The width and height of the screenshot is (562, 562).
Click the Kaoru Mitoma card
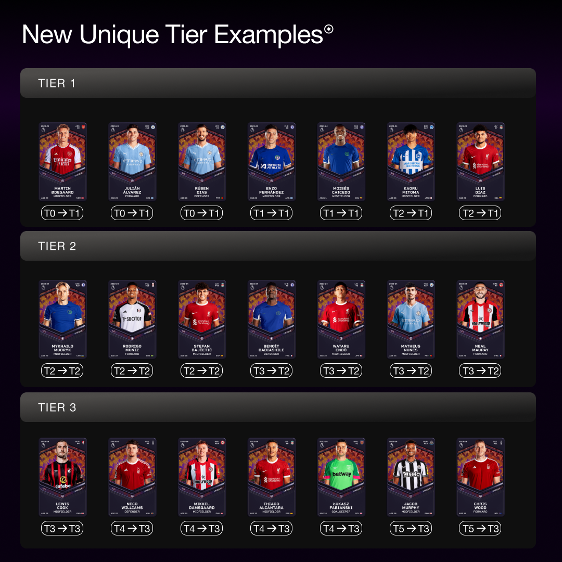click(411, 162)
